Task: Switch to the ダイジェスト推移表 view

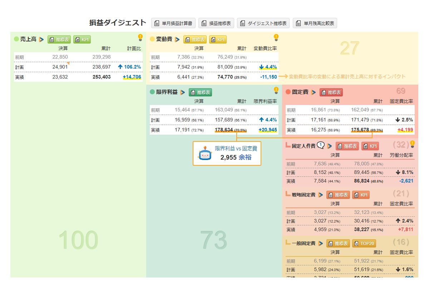Action: 263,23
